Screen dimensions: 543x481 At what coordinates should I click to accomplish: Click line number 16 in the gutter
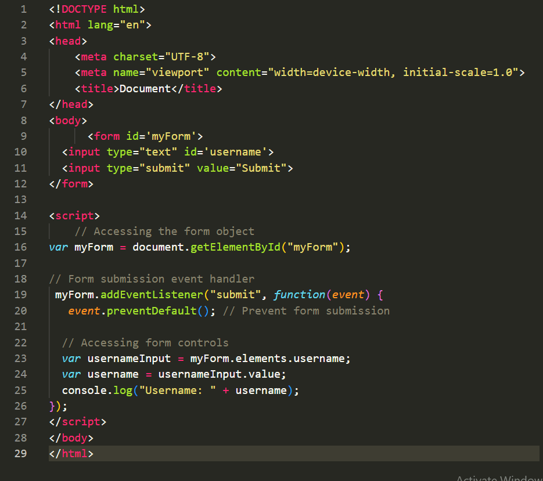click(20, 247)
